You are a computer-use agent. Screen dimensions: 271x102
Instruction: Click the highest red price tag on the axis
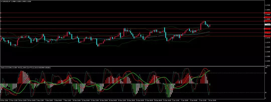267,13
